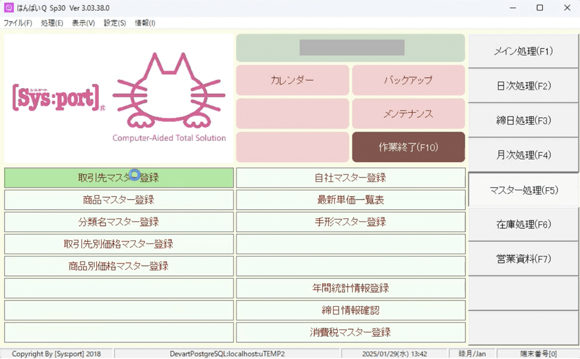Image resolution: width=580 pixels, height=359 pixels.
Task: Click the カレンダー button
Action: [292, 80]
